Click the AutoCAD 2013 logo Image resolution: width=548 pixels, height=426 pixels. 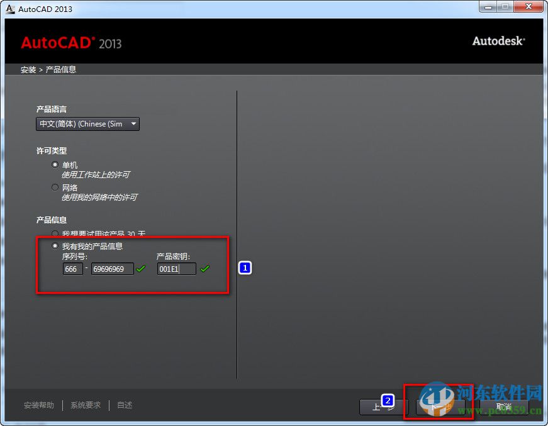(72, 43)
